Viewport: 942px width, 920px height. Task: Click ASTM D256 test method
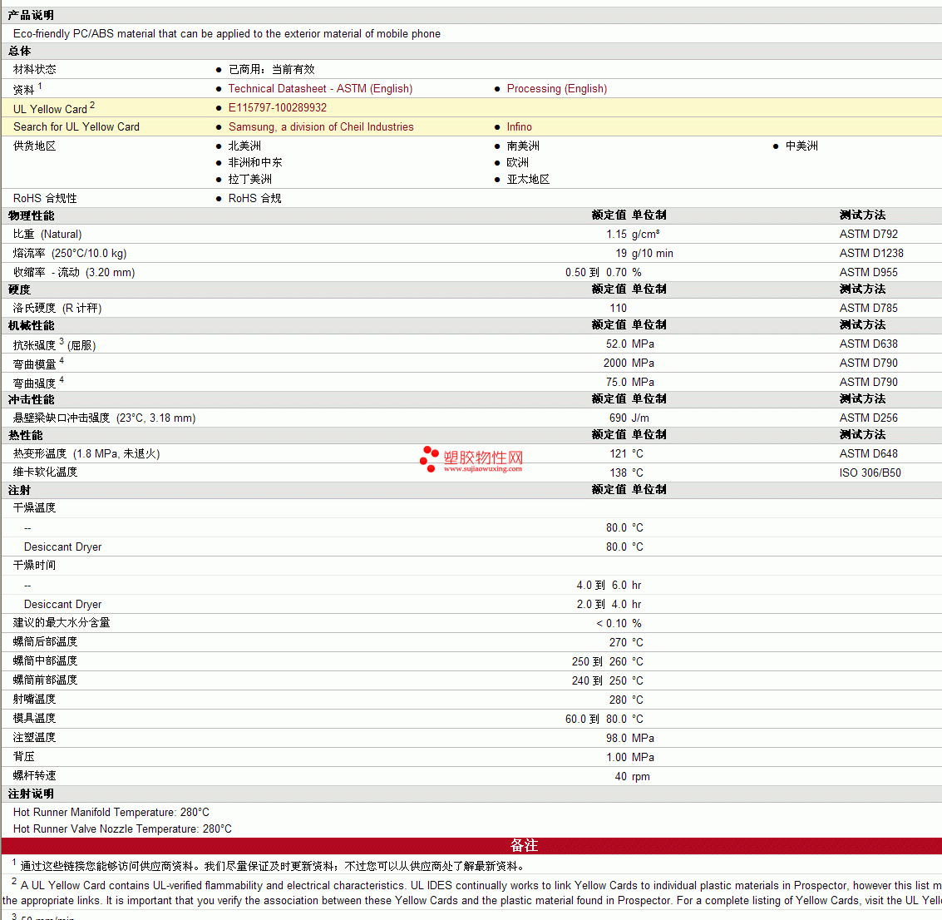point(868,418)
